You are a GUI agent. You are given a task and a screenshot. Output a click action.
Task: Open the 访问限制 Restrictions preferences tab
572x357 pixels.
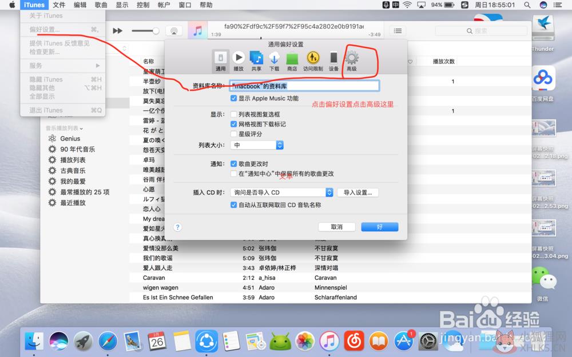(313, 61)
